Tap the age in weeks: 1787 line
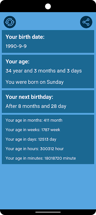This screenshot has width=96, height=215. click(33, 130)
